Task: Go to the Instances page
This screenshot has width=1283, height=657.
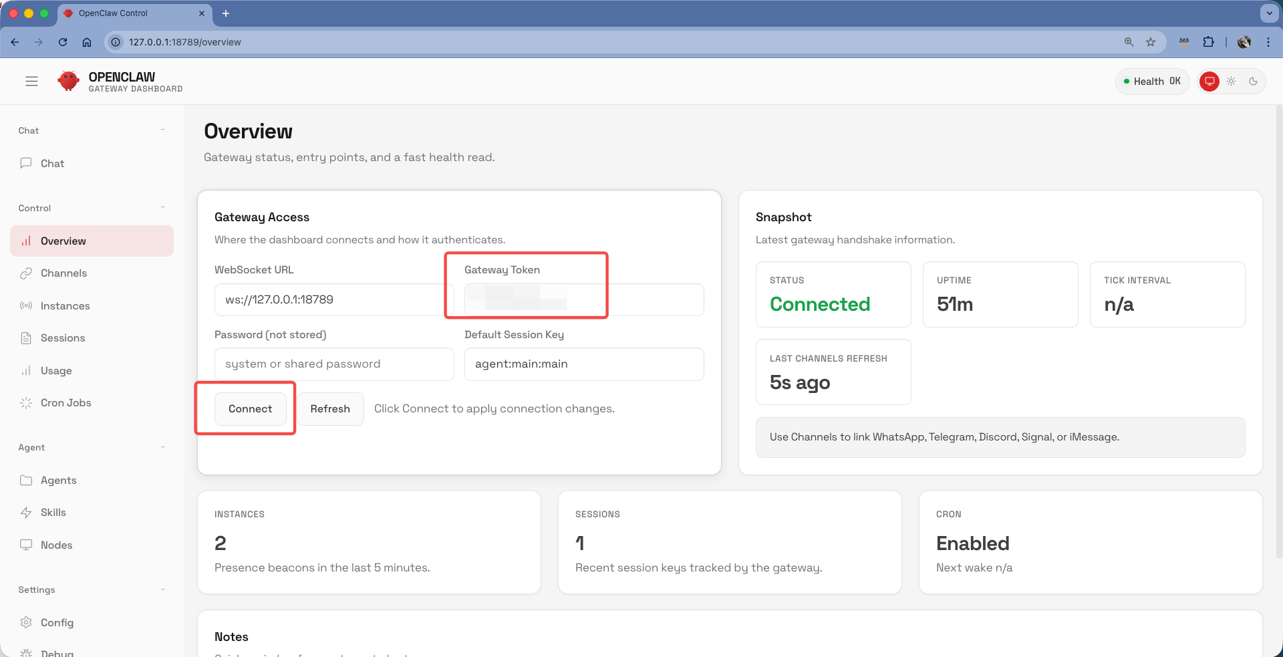Action: coord(65,306)
